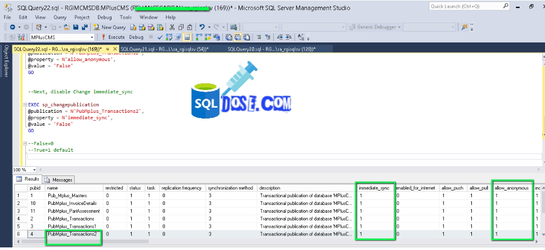Toggle the pin on SQLQuery22.sql tab
The height and width of the screenshot is (250, 545).
107,49
